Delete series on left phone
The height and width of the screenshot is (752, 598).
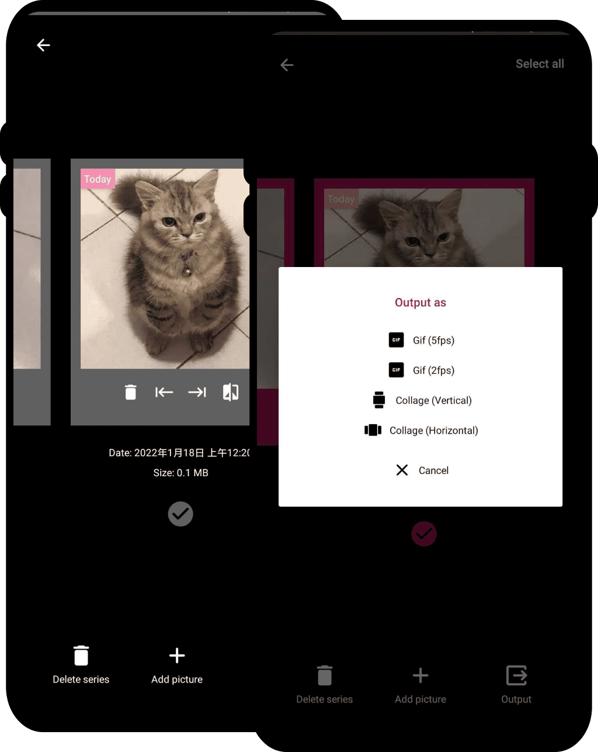pyautogui.click(x=81, y=665)
